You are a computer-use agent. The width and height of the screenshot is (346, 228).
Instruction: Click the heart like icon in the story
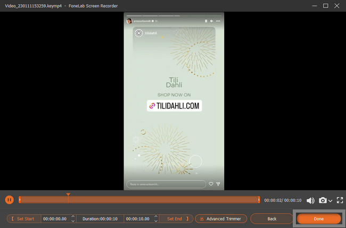[x=211, y=184]
